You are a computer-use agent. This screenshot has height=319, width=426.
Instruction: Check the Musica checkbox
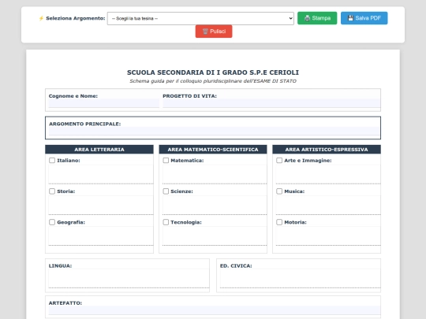click(x=279, y=191)
